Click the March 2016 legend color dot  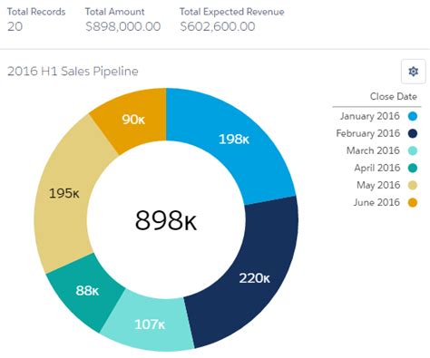click(x=413, y=150)
